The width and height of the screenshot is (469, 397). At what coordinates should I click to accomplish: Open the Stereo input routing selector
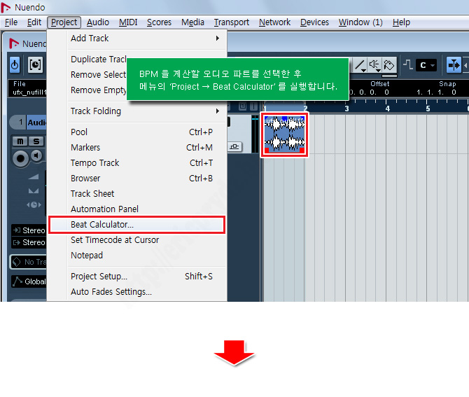tap(29, 230)
